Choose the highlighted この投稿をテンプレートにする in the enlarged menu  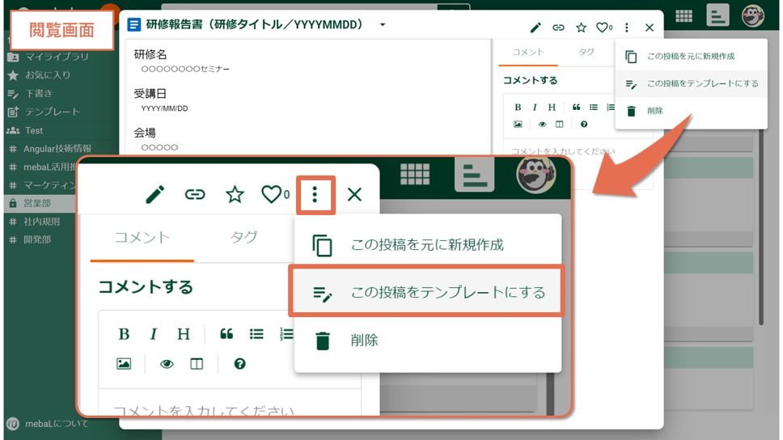pyautogui.click(x=426, y=293)
